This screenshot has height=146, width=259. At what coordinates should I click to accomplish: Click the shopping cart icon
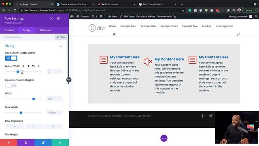114,34
